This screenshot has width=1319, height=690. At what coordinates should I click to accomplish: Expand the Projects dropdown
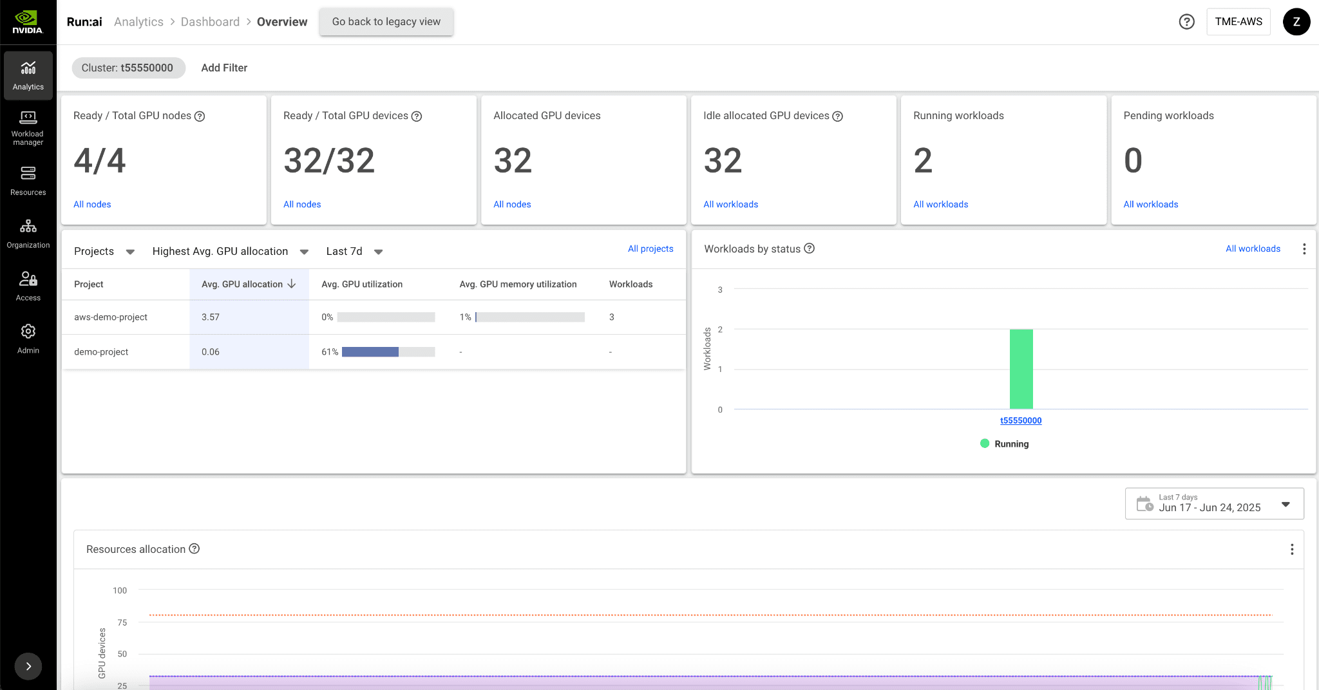point(104,252)
